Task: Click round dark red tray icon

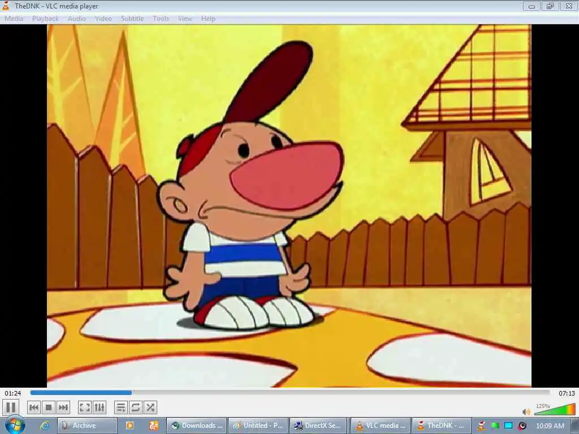Action: (x=522, y=426)
